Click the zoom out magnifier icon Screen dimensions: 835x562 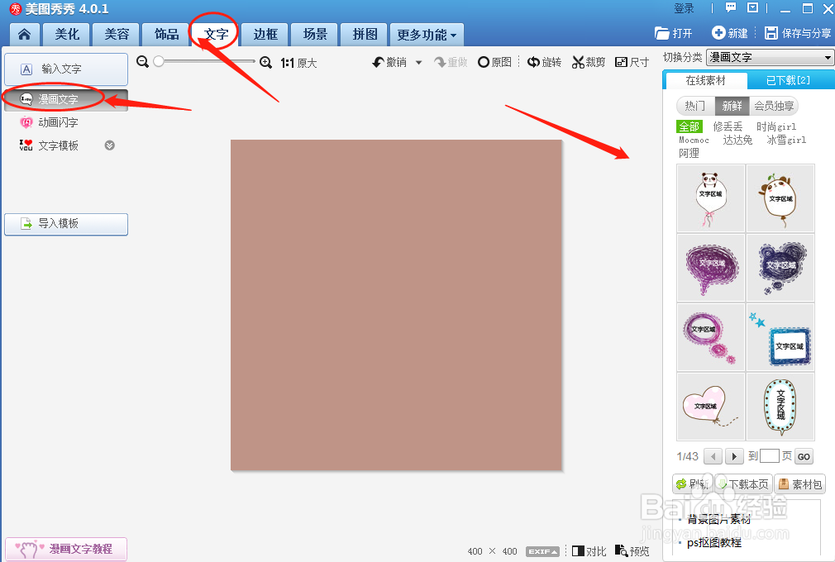(x=142, y=62)
